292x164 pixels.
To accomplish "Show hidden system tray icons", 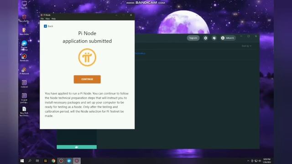I will coord(248,161).
